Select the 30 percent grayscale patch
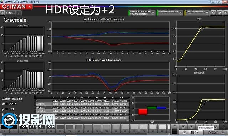This screenshot has width=228, height=136. (60, 129)
